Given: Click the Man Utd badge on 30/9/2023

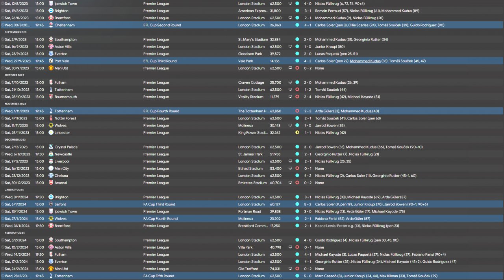Looking at the screenshot, I should click(x=51, y=68).
